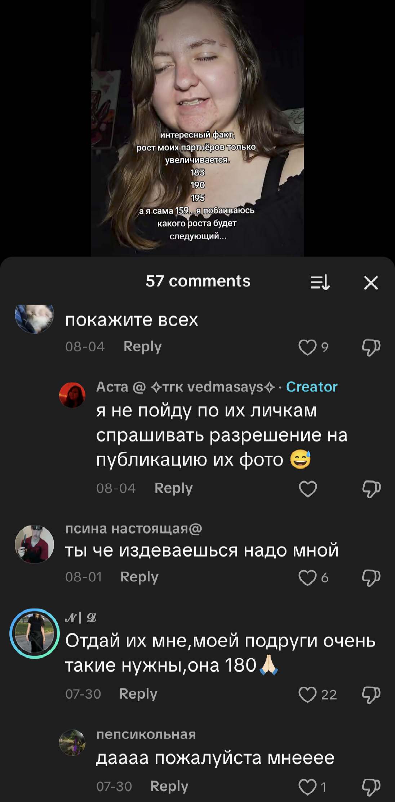Tap the video preview above comments

pos(197,128)
